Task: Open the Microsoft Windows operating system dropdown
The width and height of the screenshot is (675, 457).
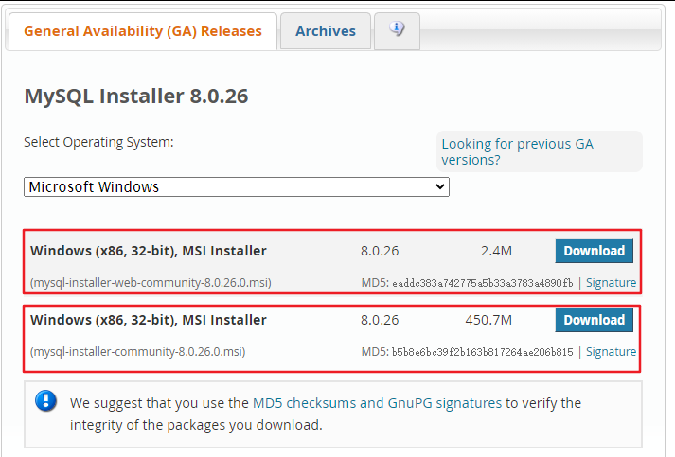Action: tap(237, 186)
